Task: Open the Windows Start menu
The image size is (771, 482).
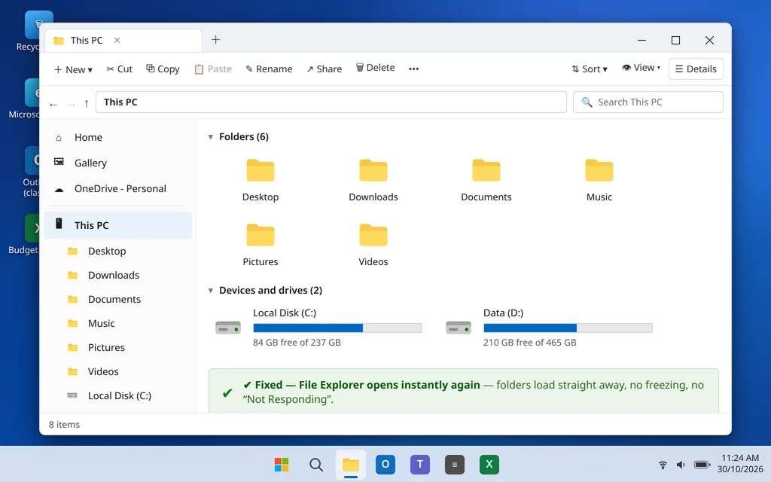Action: pyautogui.click(x=282, y=464)
